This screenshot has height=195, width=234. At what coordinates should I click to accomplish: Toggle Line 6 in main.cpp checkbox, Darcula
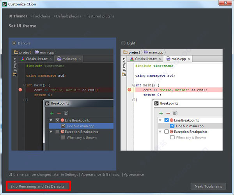click(x=63, y=126)
